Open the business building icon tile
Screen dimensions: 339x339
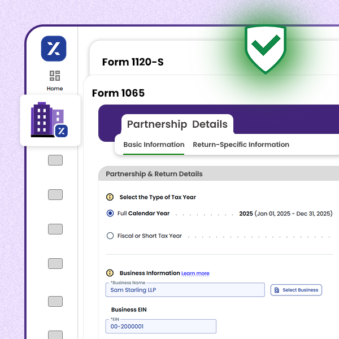pos(50,120)
